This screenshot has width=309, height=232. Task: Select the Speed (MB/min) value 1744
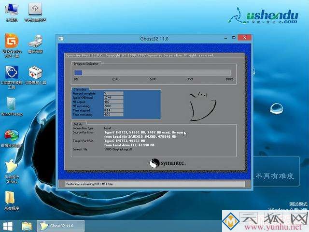pyautogui.click(x=114, y=98)
